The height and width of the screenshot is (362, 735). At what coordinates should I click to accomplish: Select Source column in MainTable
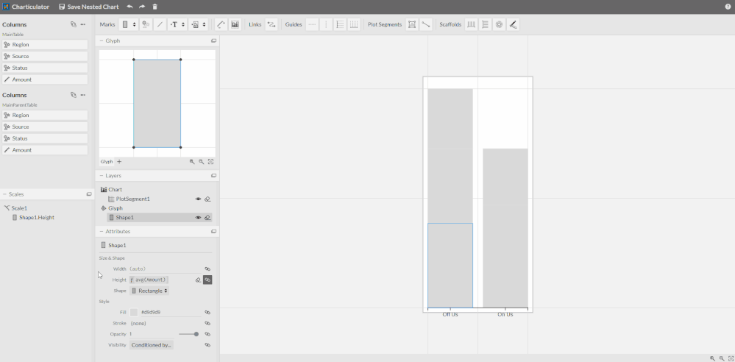(45, 56)
